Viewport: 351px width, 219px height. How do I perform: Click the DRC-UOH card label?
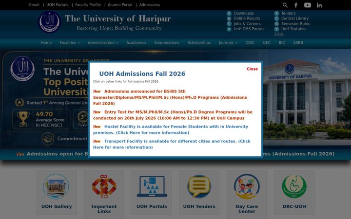[x=294, y=206]
